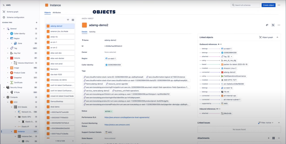
Task: Click the Zone object type icon
Action: point(15,43)
